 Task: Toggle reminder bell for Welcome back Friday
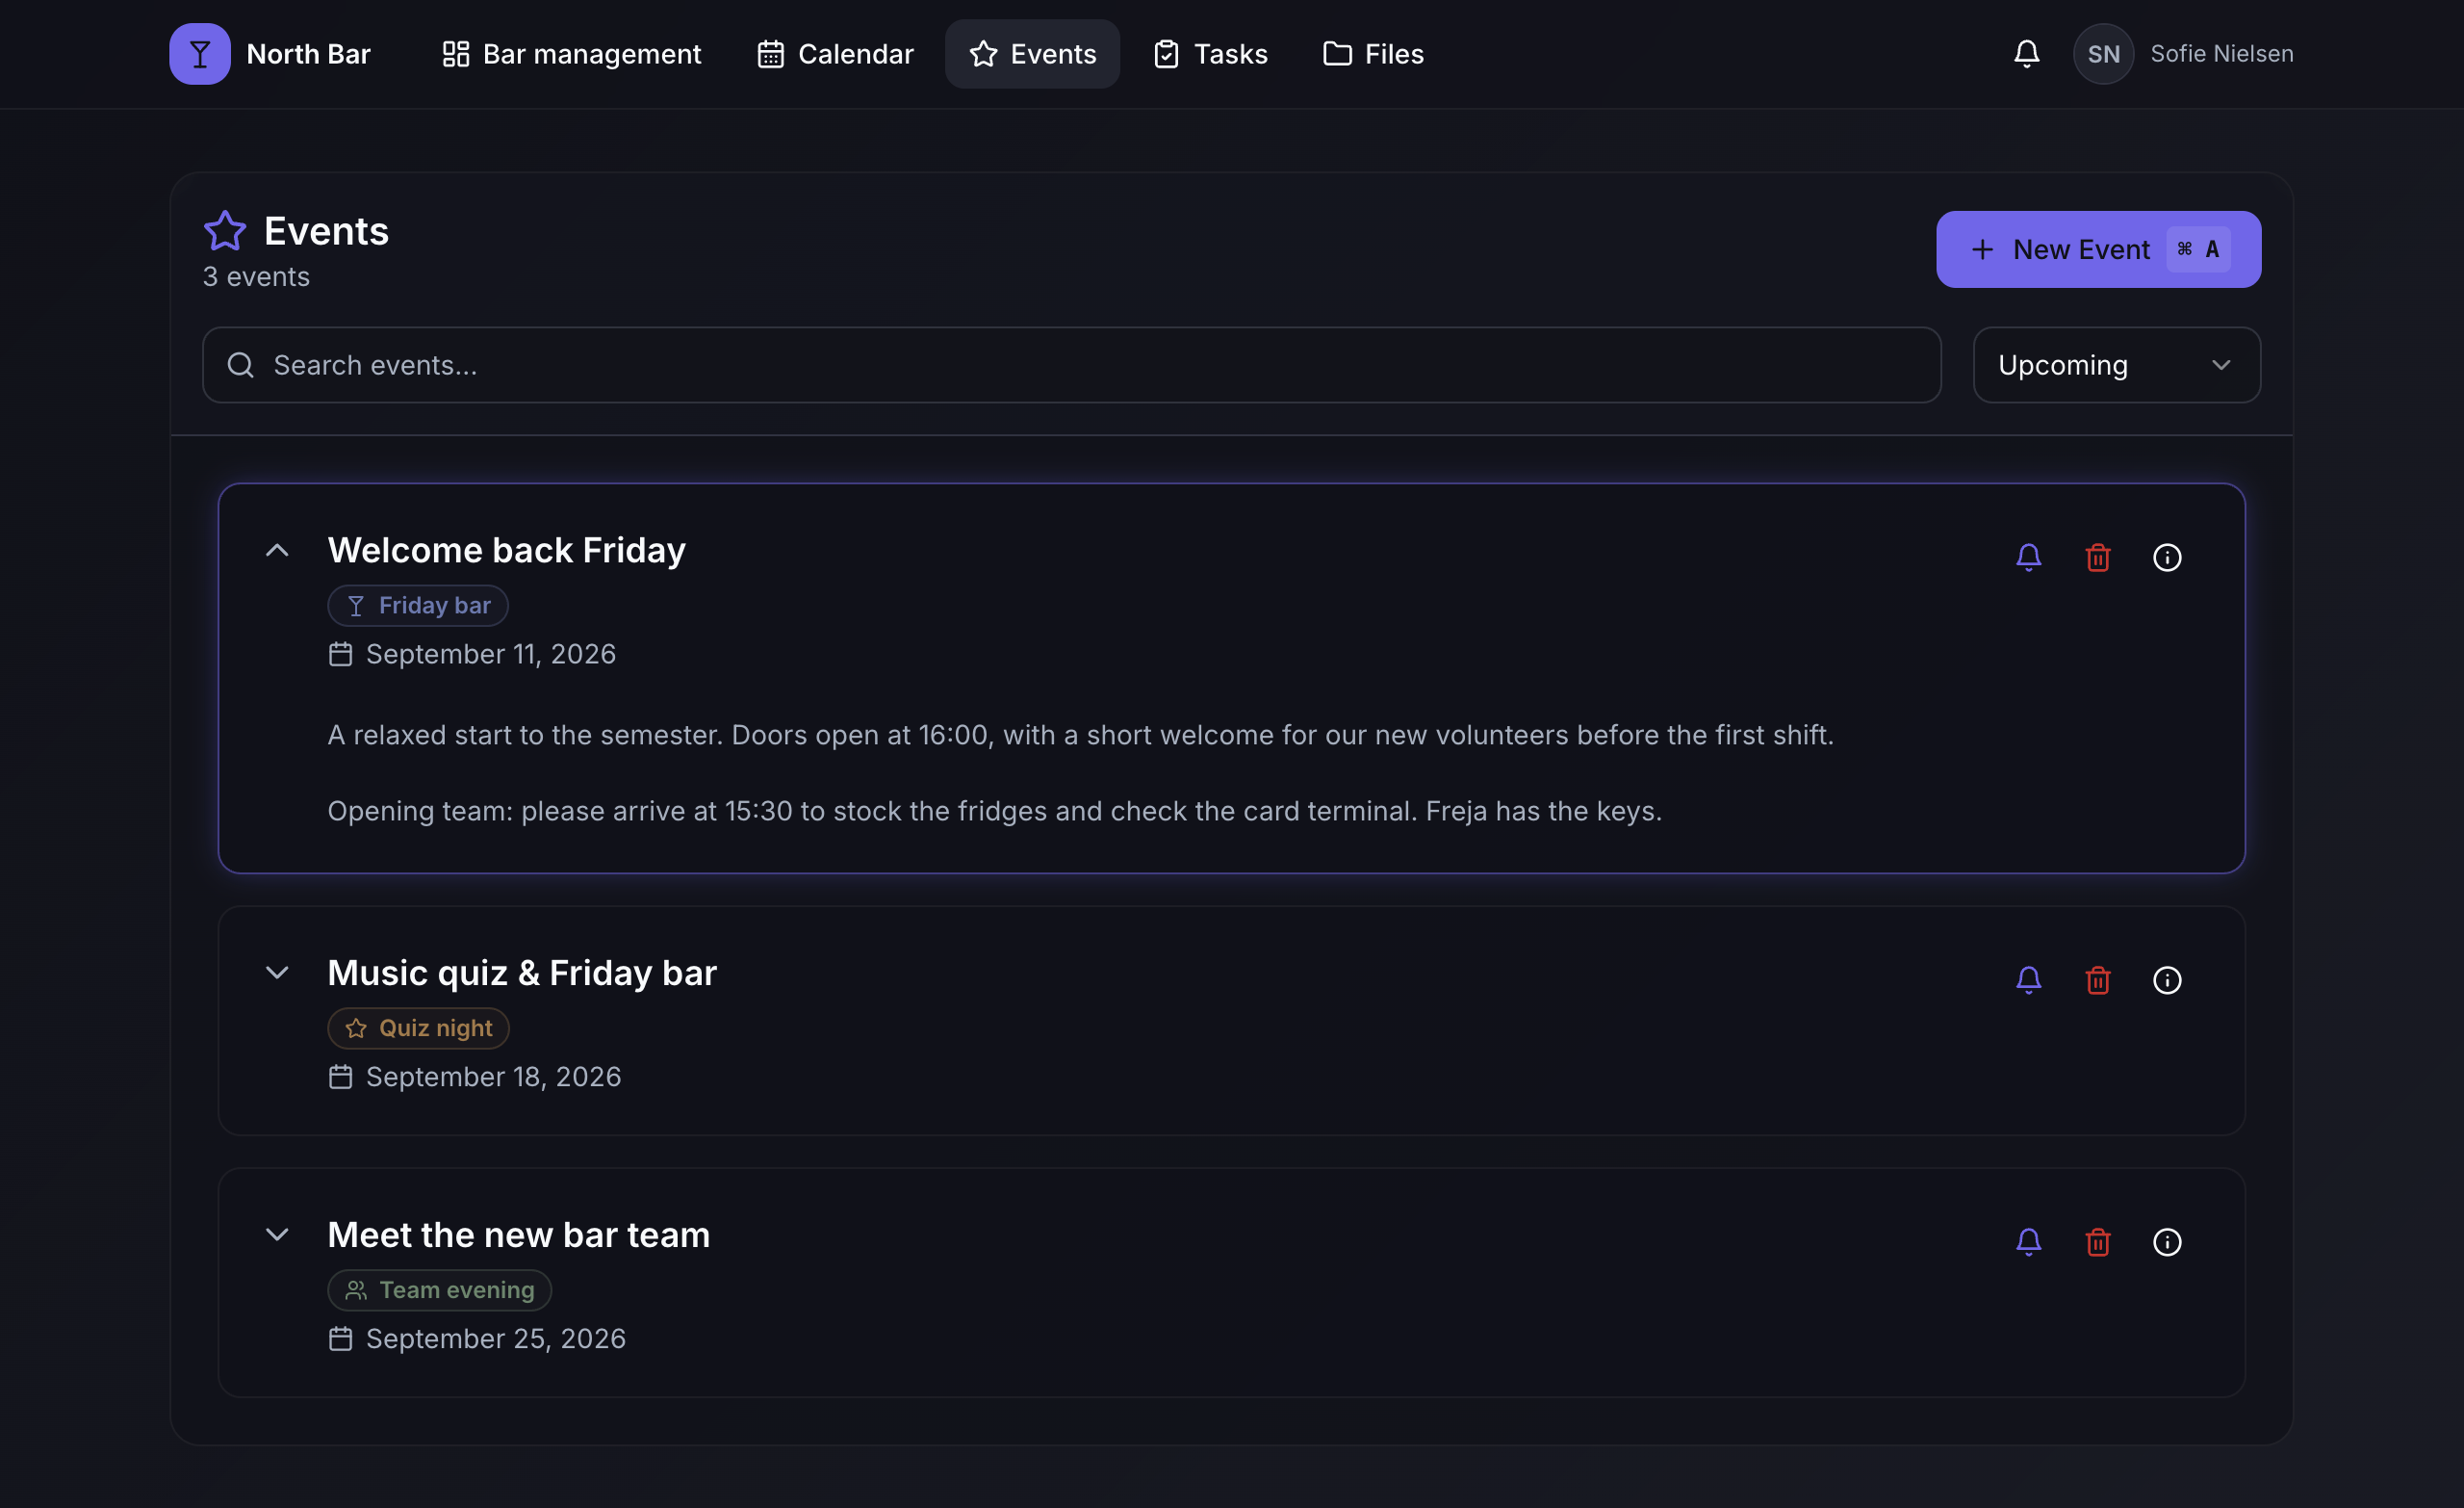[x=2028, y=558]
